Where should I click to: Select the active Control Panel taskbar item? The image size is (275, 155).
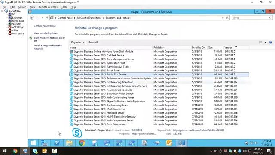click(x=182, y=143)
